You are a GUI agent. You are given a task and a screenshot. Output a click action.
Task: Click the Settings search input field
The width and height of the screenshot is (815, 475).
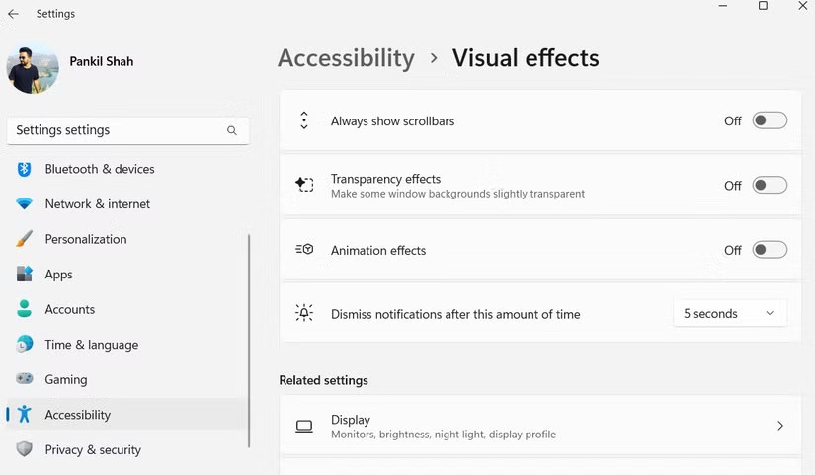[x=114, y=130]
